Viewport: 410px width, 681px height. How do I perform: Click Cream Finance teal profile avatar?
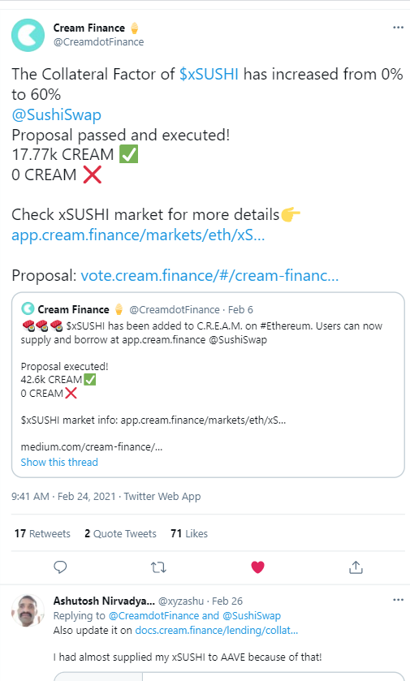tap(28, 35)
